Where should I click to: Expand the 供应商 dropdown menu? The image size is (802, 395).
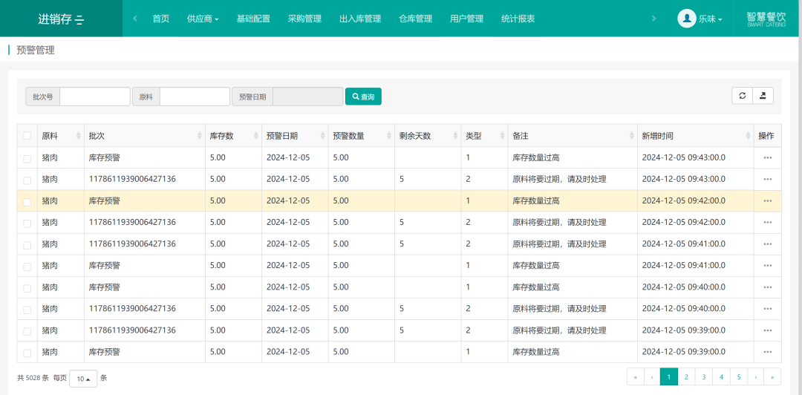203,19
